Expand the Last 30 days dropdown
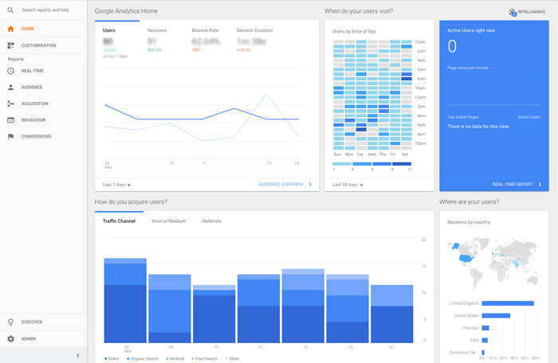Viewport: 558px width, 363px height. [x=348, y=185]
